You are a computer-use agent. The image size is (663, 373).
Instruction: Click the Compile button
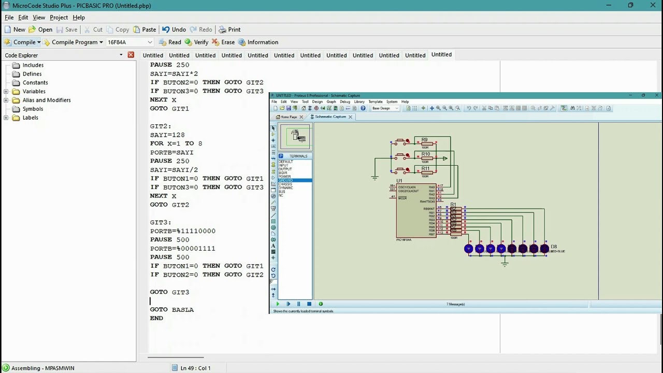[20, 42]
